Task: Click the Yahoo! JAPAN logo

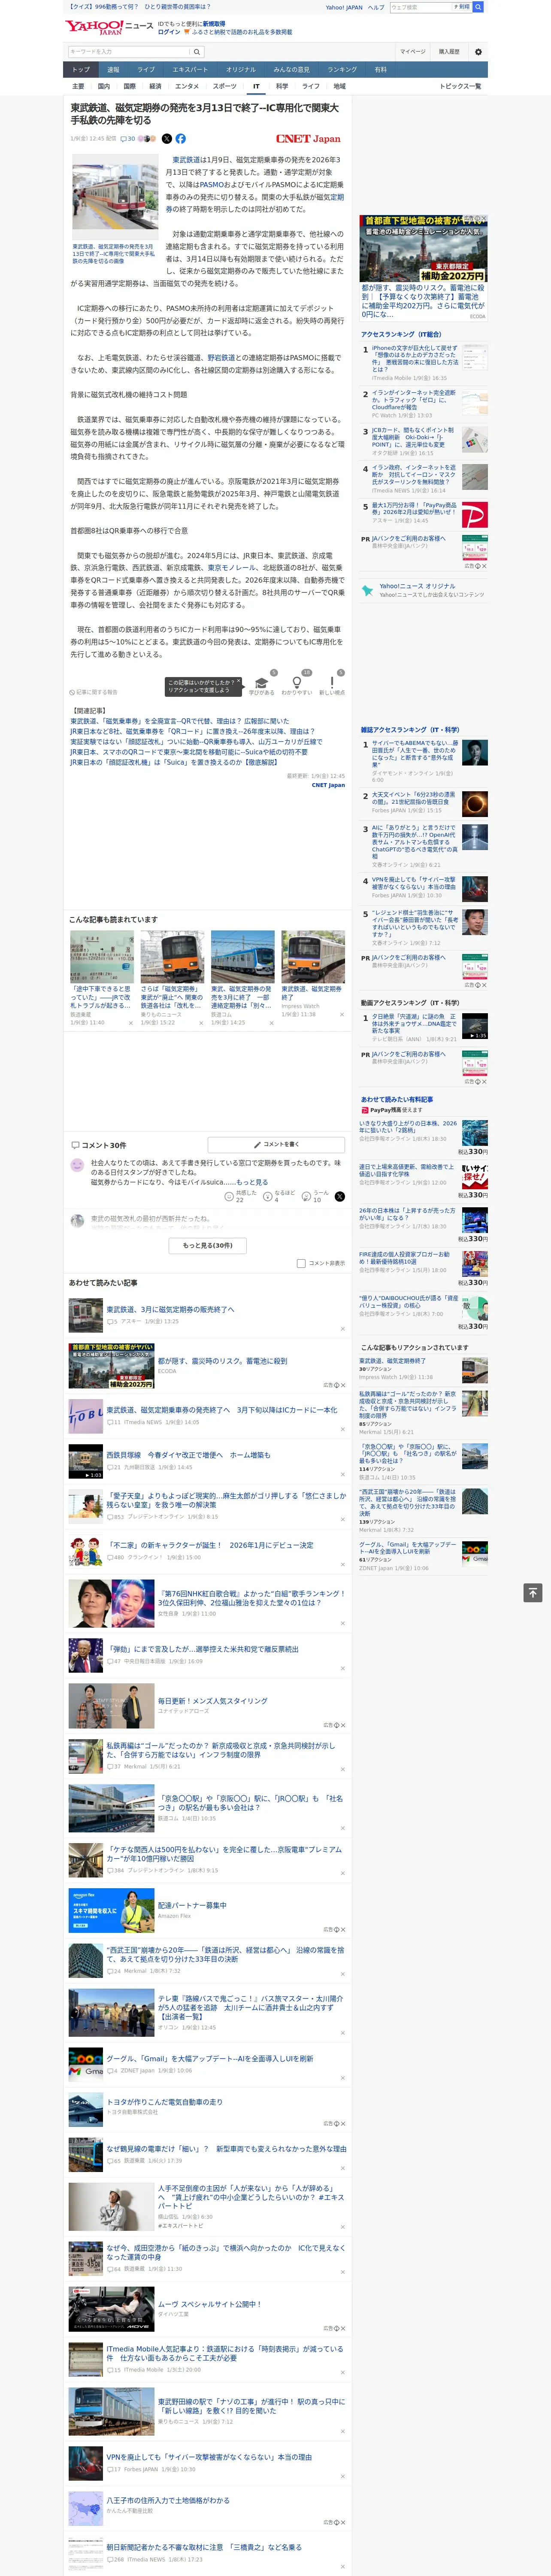Action: 95,27
